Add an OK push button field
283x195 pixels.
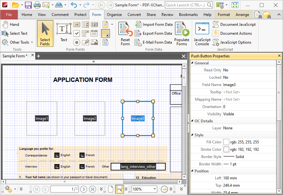[77, 25]
